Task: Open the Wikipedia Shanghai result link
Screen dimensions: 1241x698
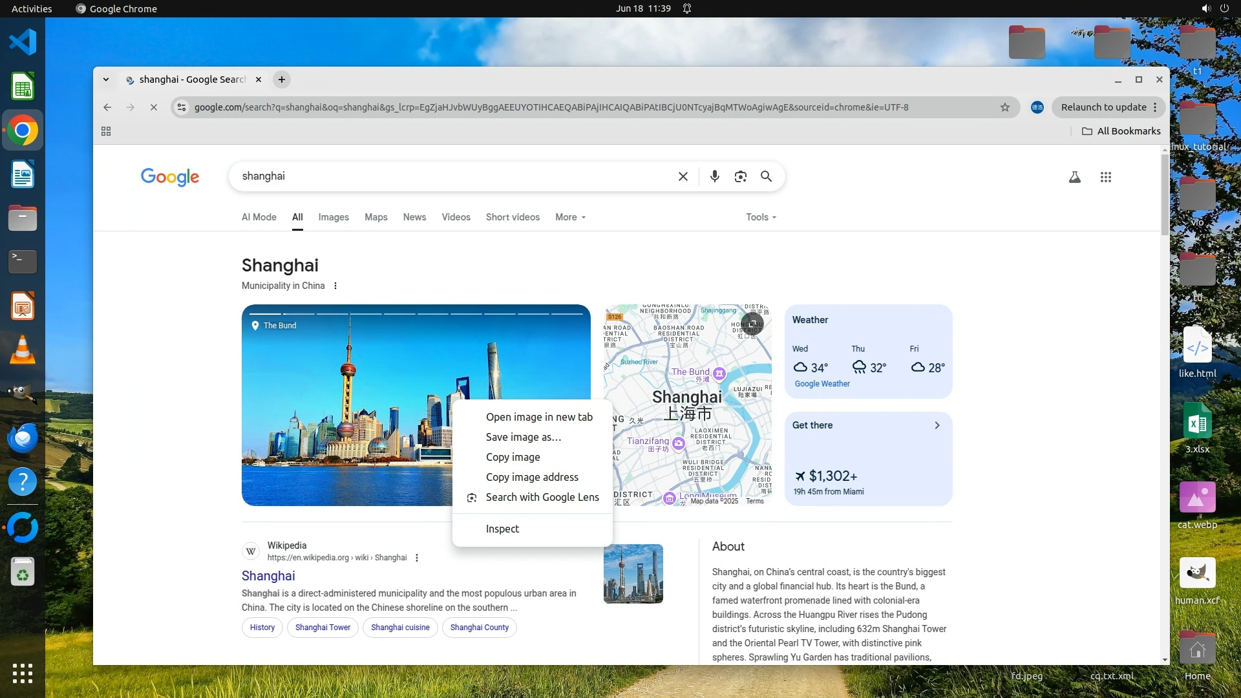Action: [x=268, y=576]
